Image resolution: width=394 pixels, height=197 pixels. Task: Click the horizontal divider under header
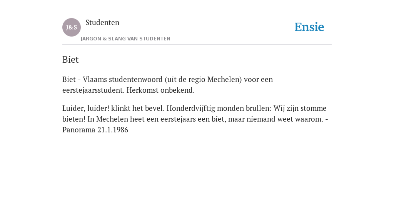coord(197,45)
